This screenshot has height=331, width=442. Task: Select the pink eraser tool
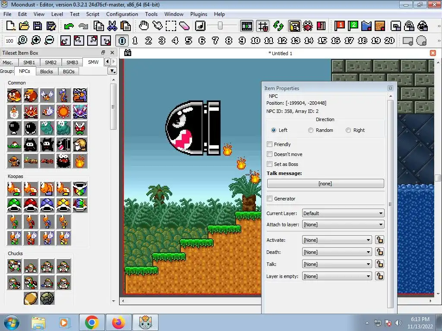pyautogui.click(x=184, y=26)
